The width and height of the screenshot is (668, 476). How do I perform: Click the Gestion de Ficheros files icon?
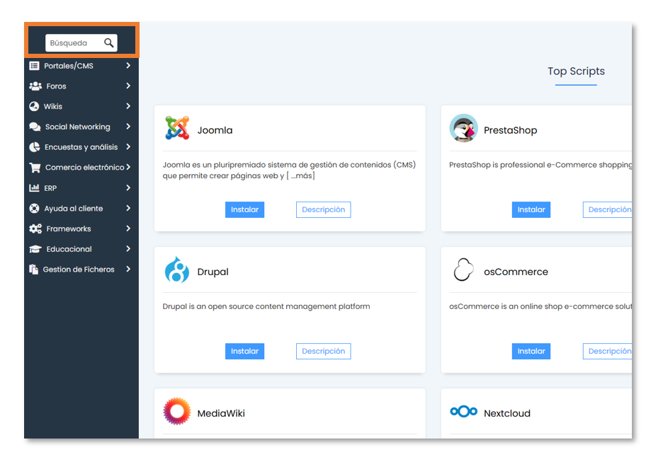(34, 269)
